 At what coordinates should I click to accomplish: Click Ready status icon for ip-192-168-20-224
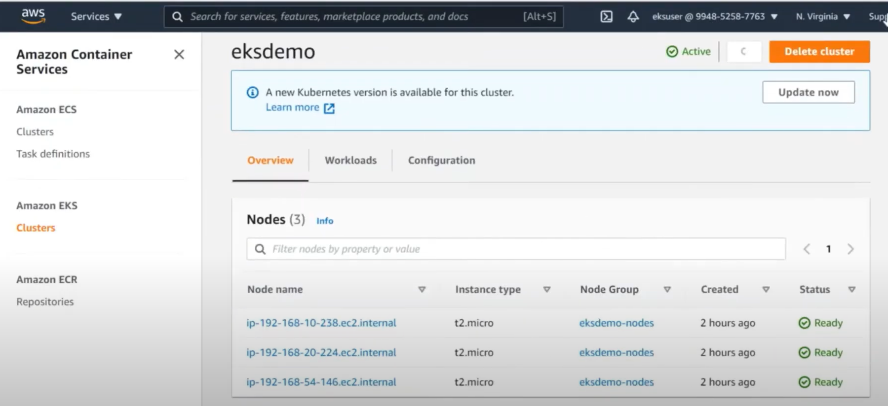click(x=804, y=352)
